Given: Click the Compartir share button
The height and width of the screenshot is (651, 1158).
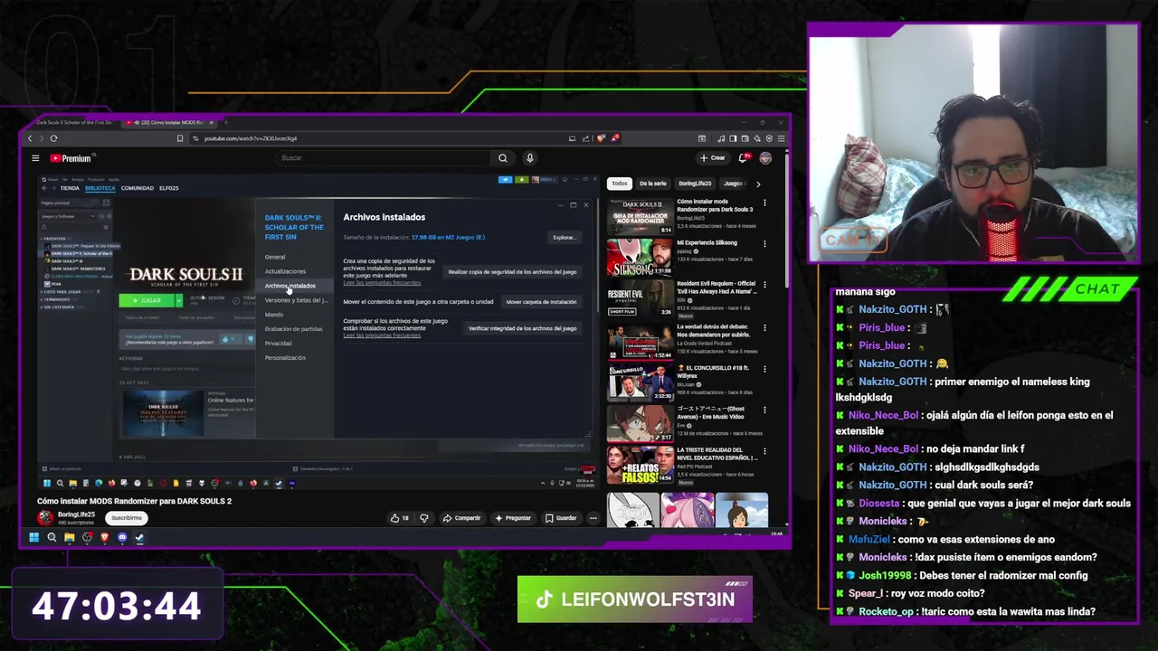Looking at the screenshot, I should 461,518.
